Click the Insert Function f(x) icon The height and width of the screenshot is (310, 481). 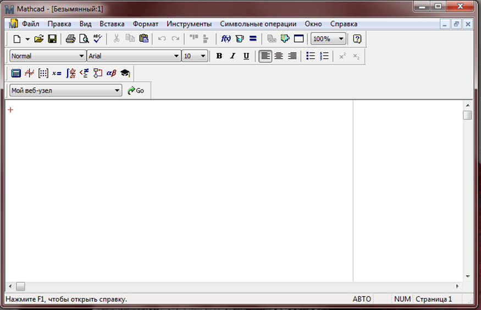click(225, 39)
